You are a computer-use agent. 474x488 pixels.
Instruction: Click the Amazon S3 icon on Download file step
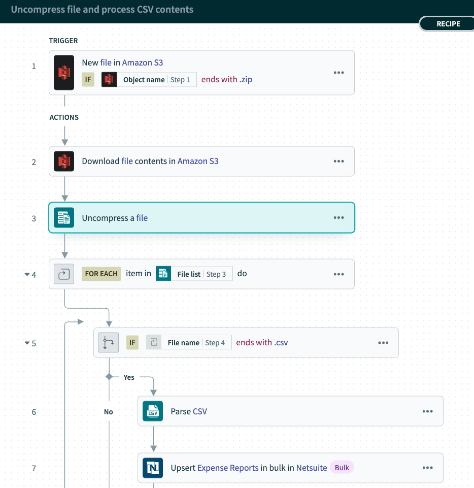[x=64, y=161]
